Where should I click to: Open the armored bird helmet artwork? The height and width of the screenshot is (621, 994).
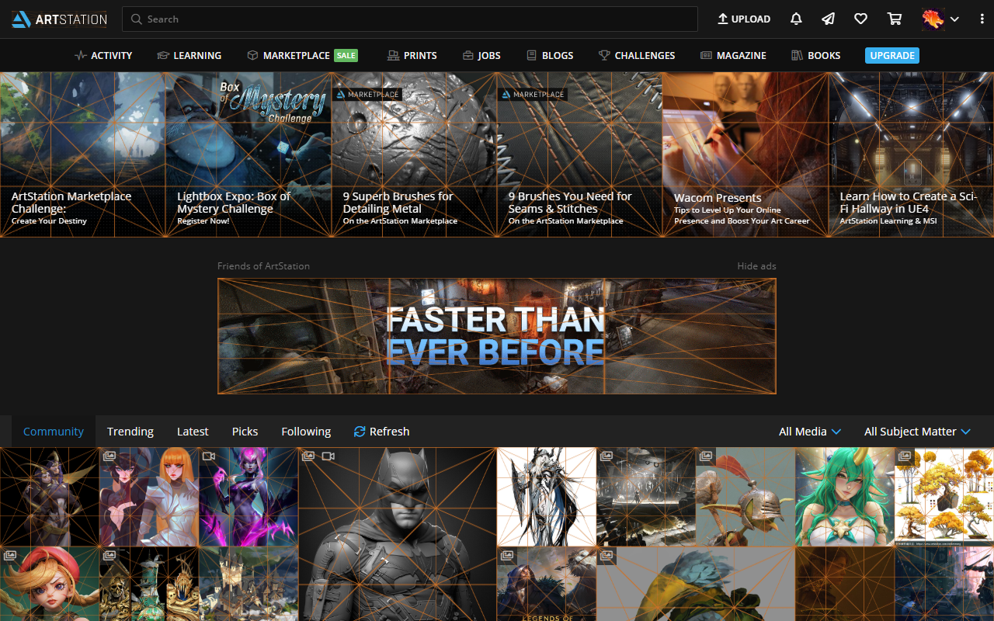(745, 497)
